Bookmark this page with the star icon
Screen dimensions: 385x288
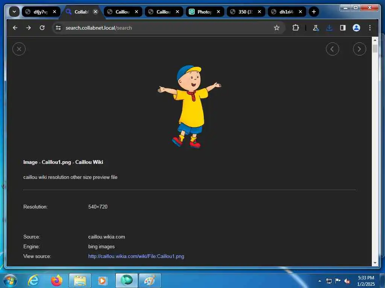(x=277, y=28)
